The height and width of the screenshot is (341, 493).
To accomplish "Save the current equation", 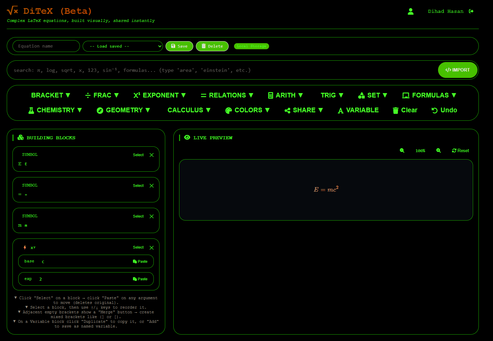I will point(179,46).
